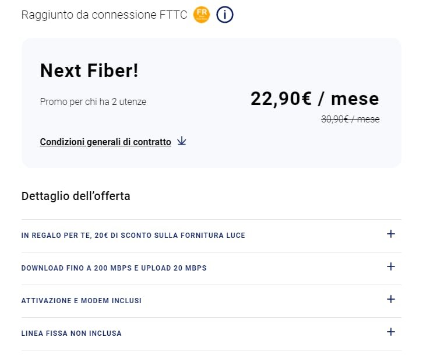This screenshot has height=358, width=423.
Task: Click the orange FR badge icon
Action: pos(202,15)
